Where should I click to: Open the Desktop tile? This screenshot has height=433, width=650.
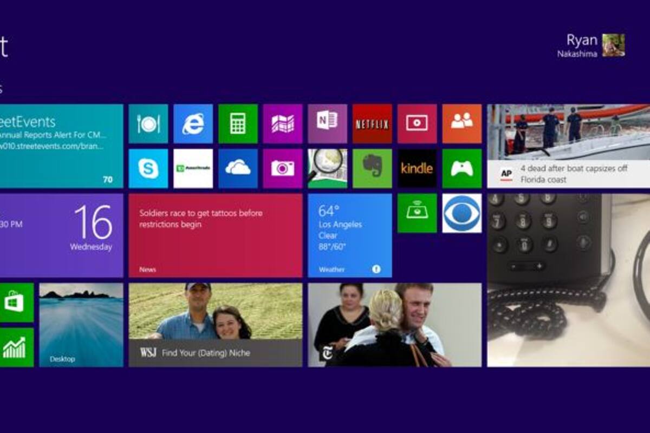tap(81, 325)
